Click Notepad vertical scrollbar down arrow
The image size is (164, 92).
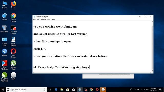pos(152,71)
